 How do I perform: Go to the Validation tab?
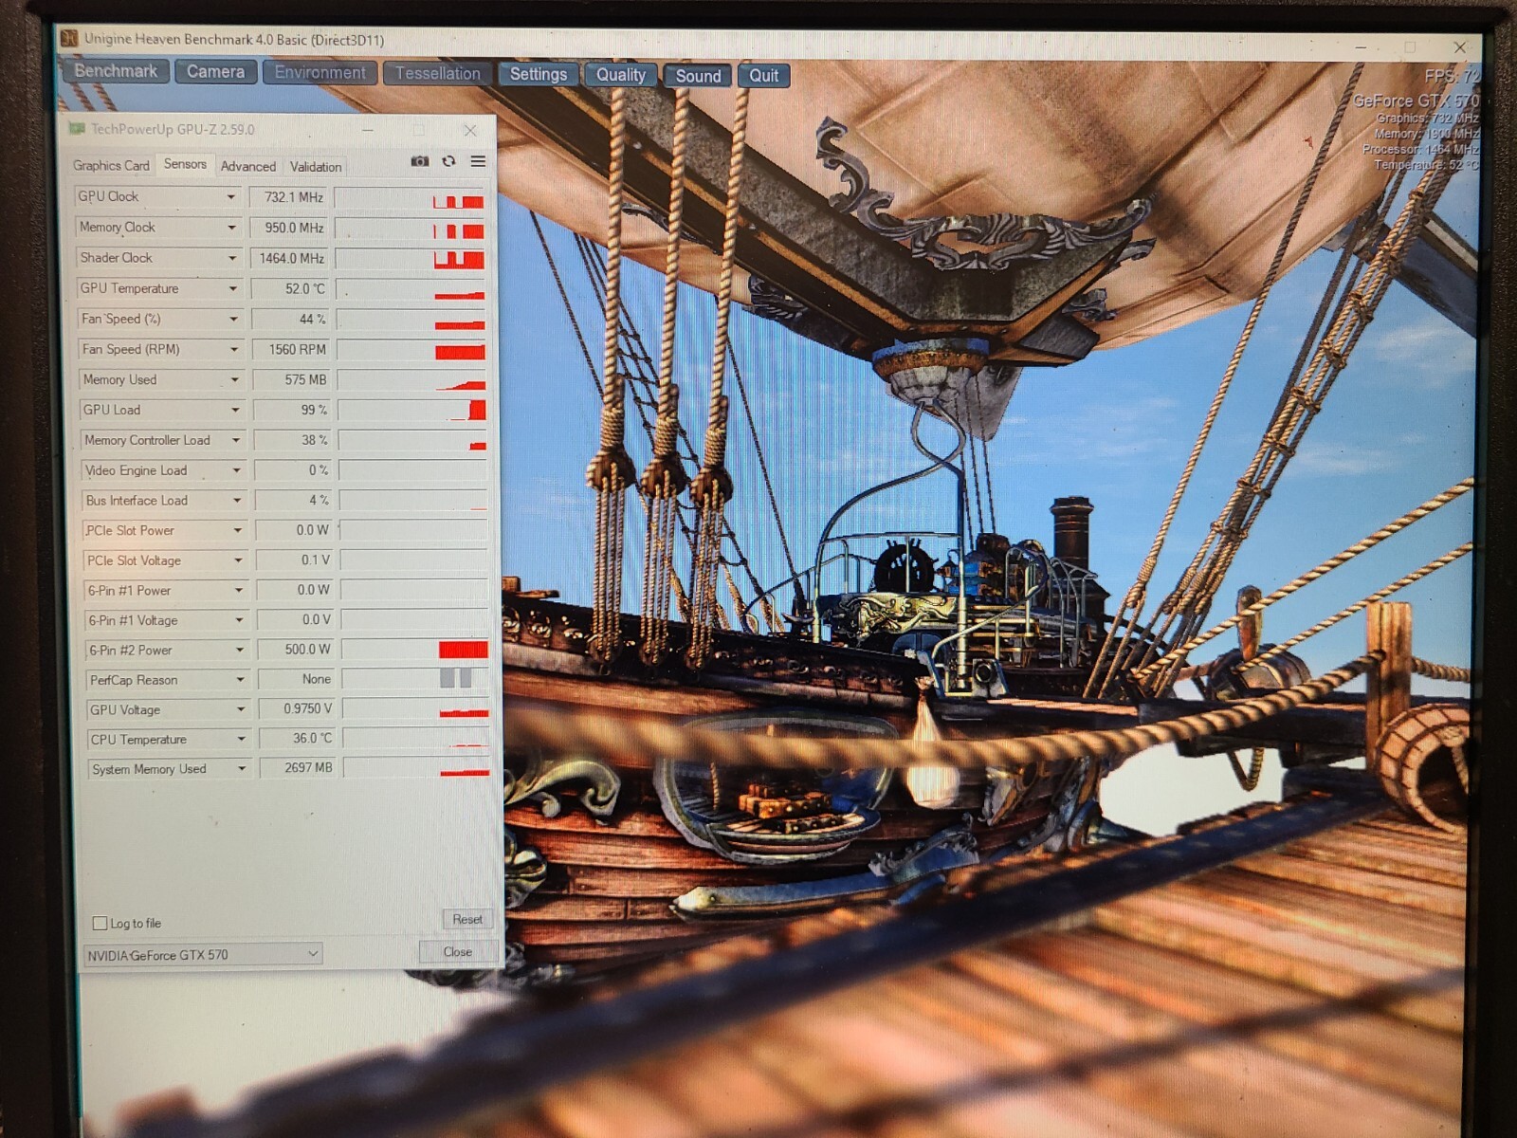click(x=316, y=167)
